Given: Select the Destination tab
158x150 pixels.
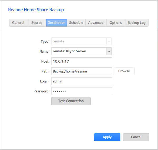Looking at the screenshot, I should (x=57, y=23).
